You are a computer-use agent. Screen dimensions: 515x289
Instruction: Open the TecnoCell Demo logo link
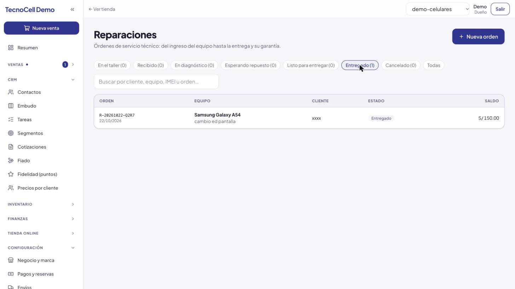pyautogui.click(x=30, y=10)
